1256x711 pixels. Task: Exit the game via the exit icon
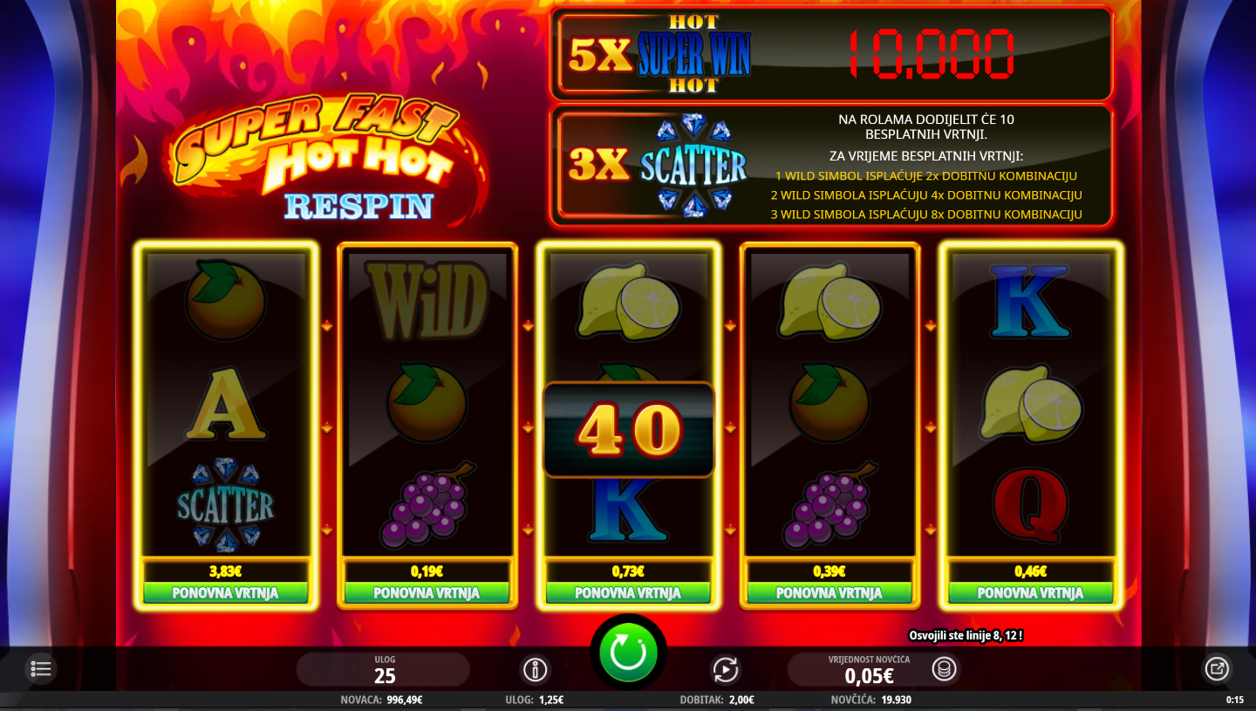point(1216,669)
